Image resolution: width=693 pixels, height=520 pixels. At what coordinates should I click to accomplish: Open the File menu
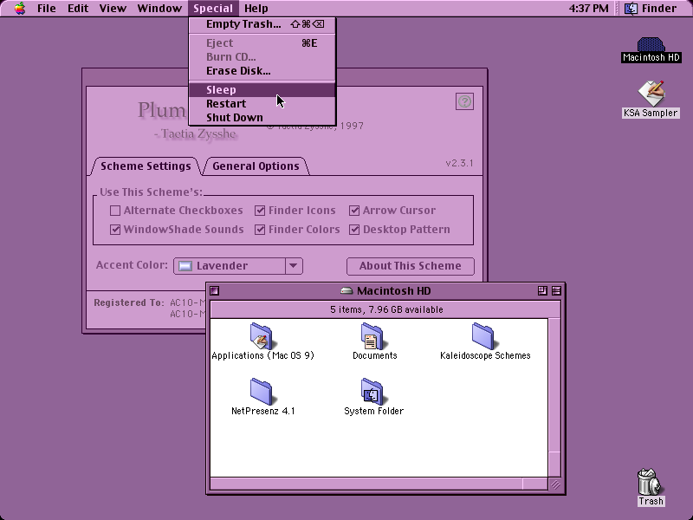[47, 9]
